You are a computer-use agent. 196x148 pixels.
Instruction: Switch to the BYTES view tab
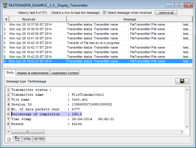39,139
